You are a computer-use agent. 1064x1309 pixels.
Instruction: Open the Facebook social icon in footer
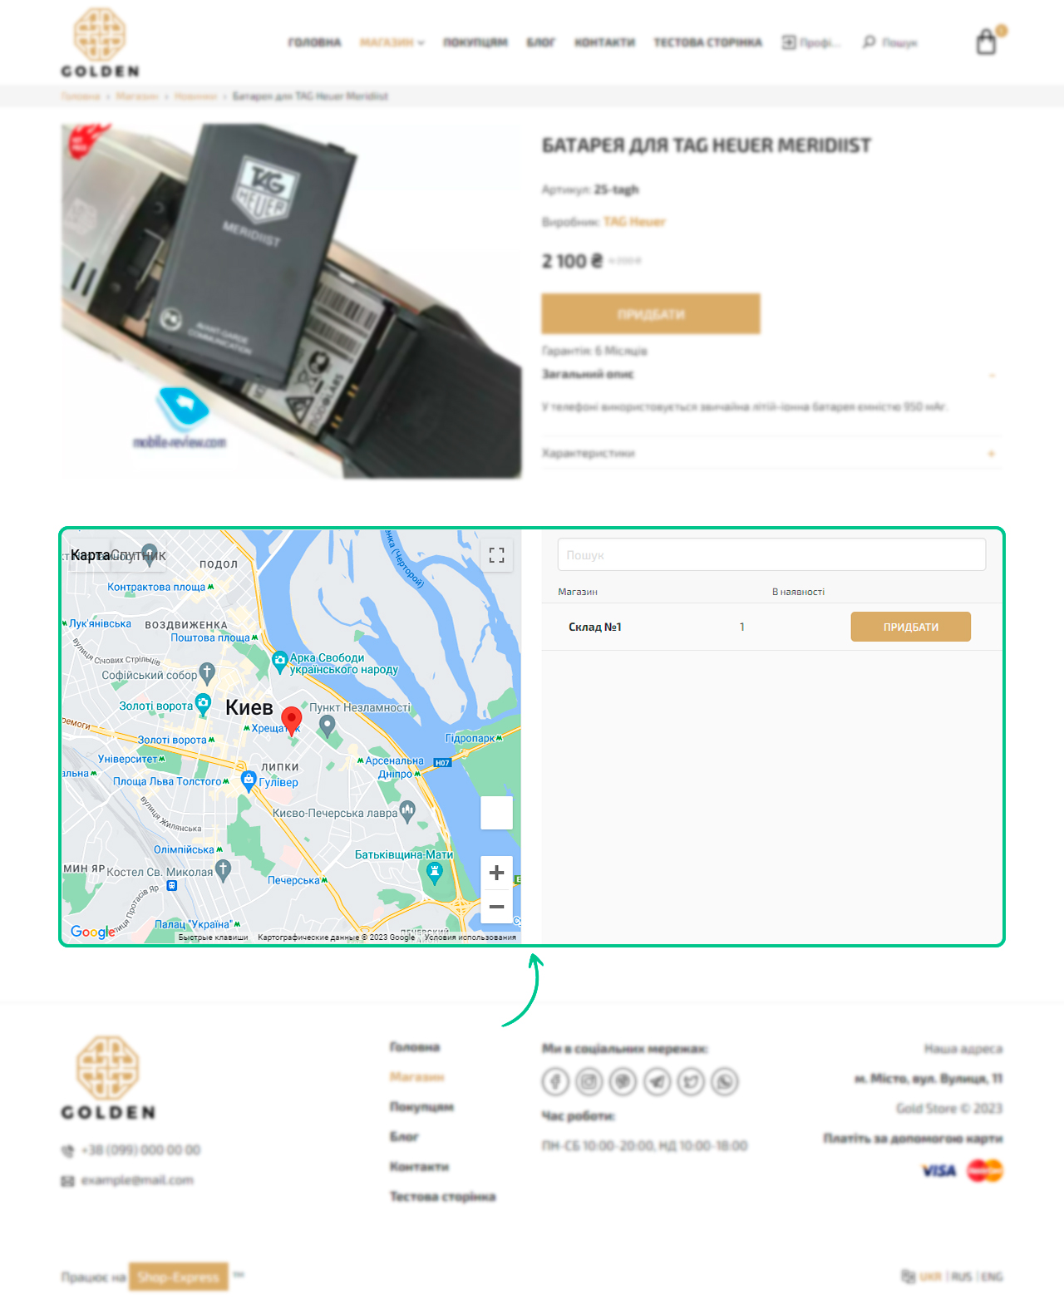coord(555,1081)
